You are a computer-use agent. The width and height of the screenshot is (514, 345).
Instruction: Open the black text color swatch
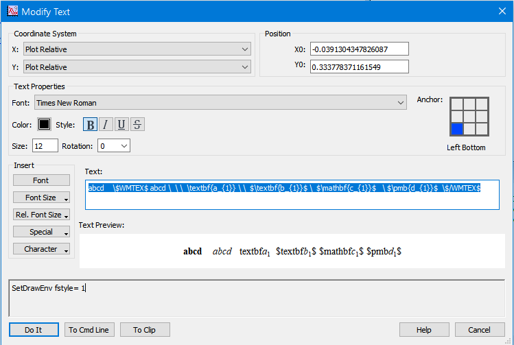click(x=44, y=124)
